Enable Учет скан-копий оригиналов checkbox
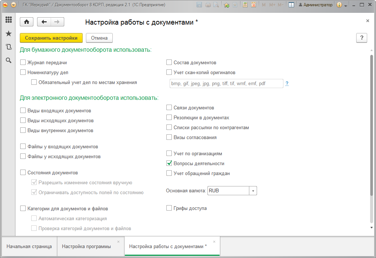This screenshot has height=258, width=376. click(x=169, y=72)
